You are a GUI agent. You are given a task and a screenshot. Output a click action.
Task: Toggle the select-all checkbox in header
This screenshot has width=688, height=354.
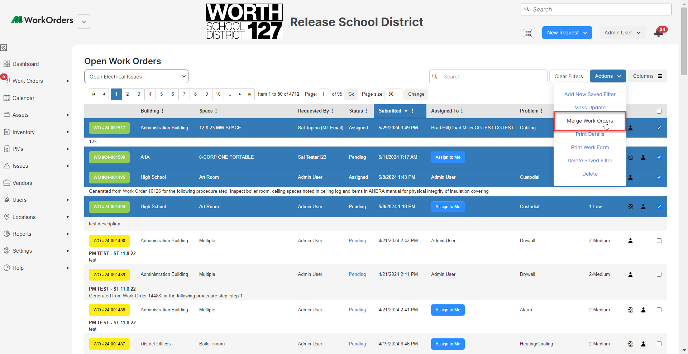click(x=659, y=111)
